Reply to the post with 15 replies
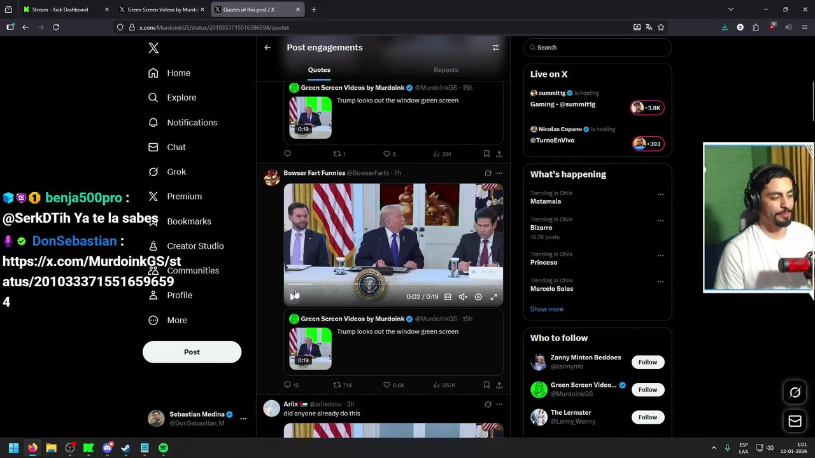Image resolution: width=815 pixels, height=458 pixels. [291, 385]
